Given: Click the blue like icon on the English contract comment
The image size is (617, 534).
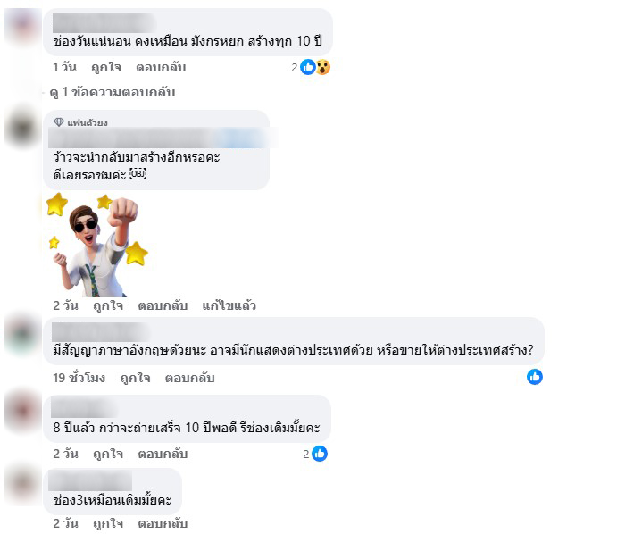Looking at the screenshot, I should coord(534,377).
